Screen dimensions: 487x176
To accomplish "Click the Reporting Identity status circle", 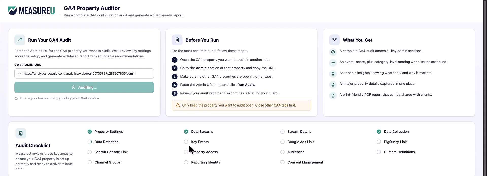I will tap(186, 162).
